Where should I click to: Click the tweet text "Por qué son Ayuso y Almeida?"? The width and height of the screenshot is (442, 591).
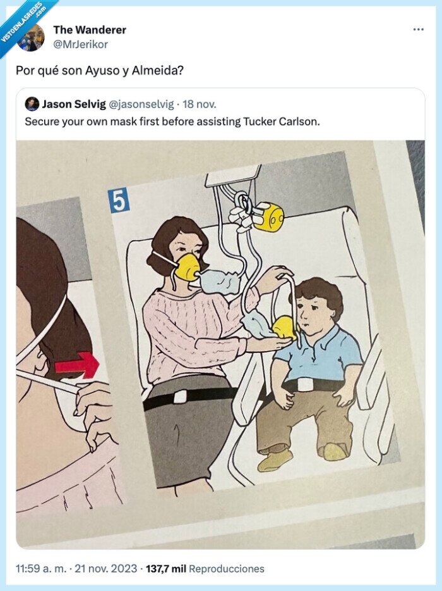[100, 70]
